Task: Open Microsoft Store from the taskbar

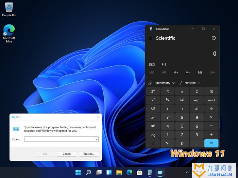Action: click(x=139, y=172)
